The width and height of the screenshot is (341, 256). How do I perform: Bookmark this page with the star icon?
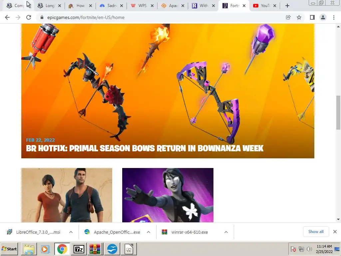299,17
